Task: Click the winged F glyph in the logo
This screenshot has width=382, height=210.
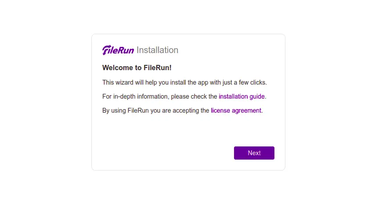Action: (x=107, y=50)
